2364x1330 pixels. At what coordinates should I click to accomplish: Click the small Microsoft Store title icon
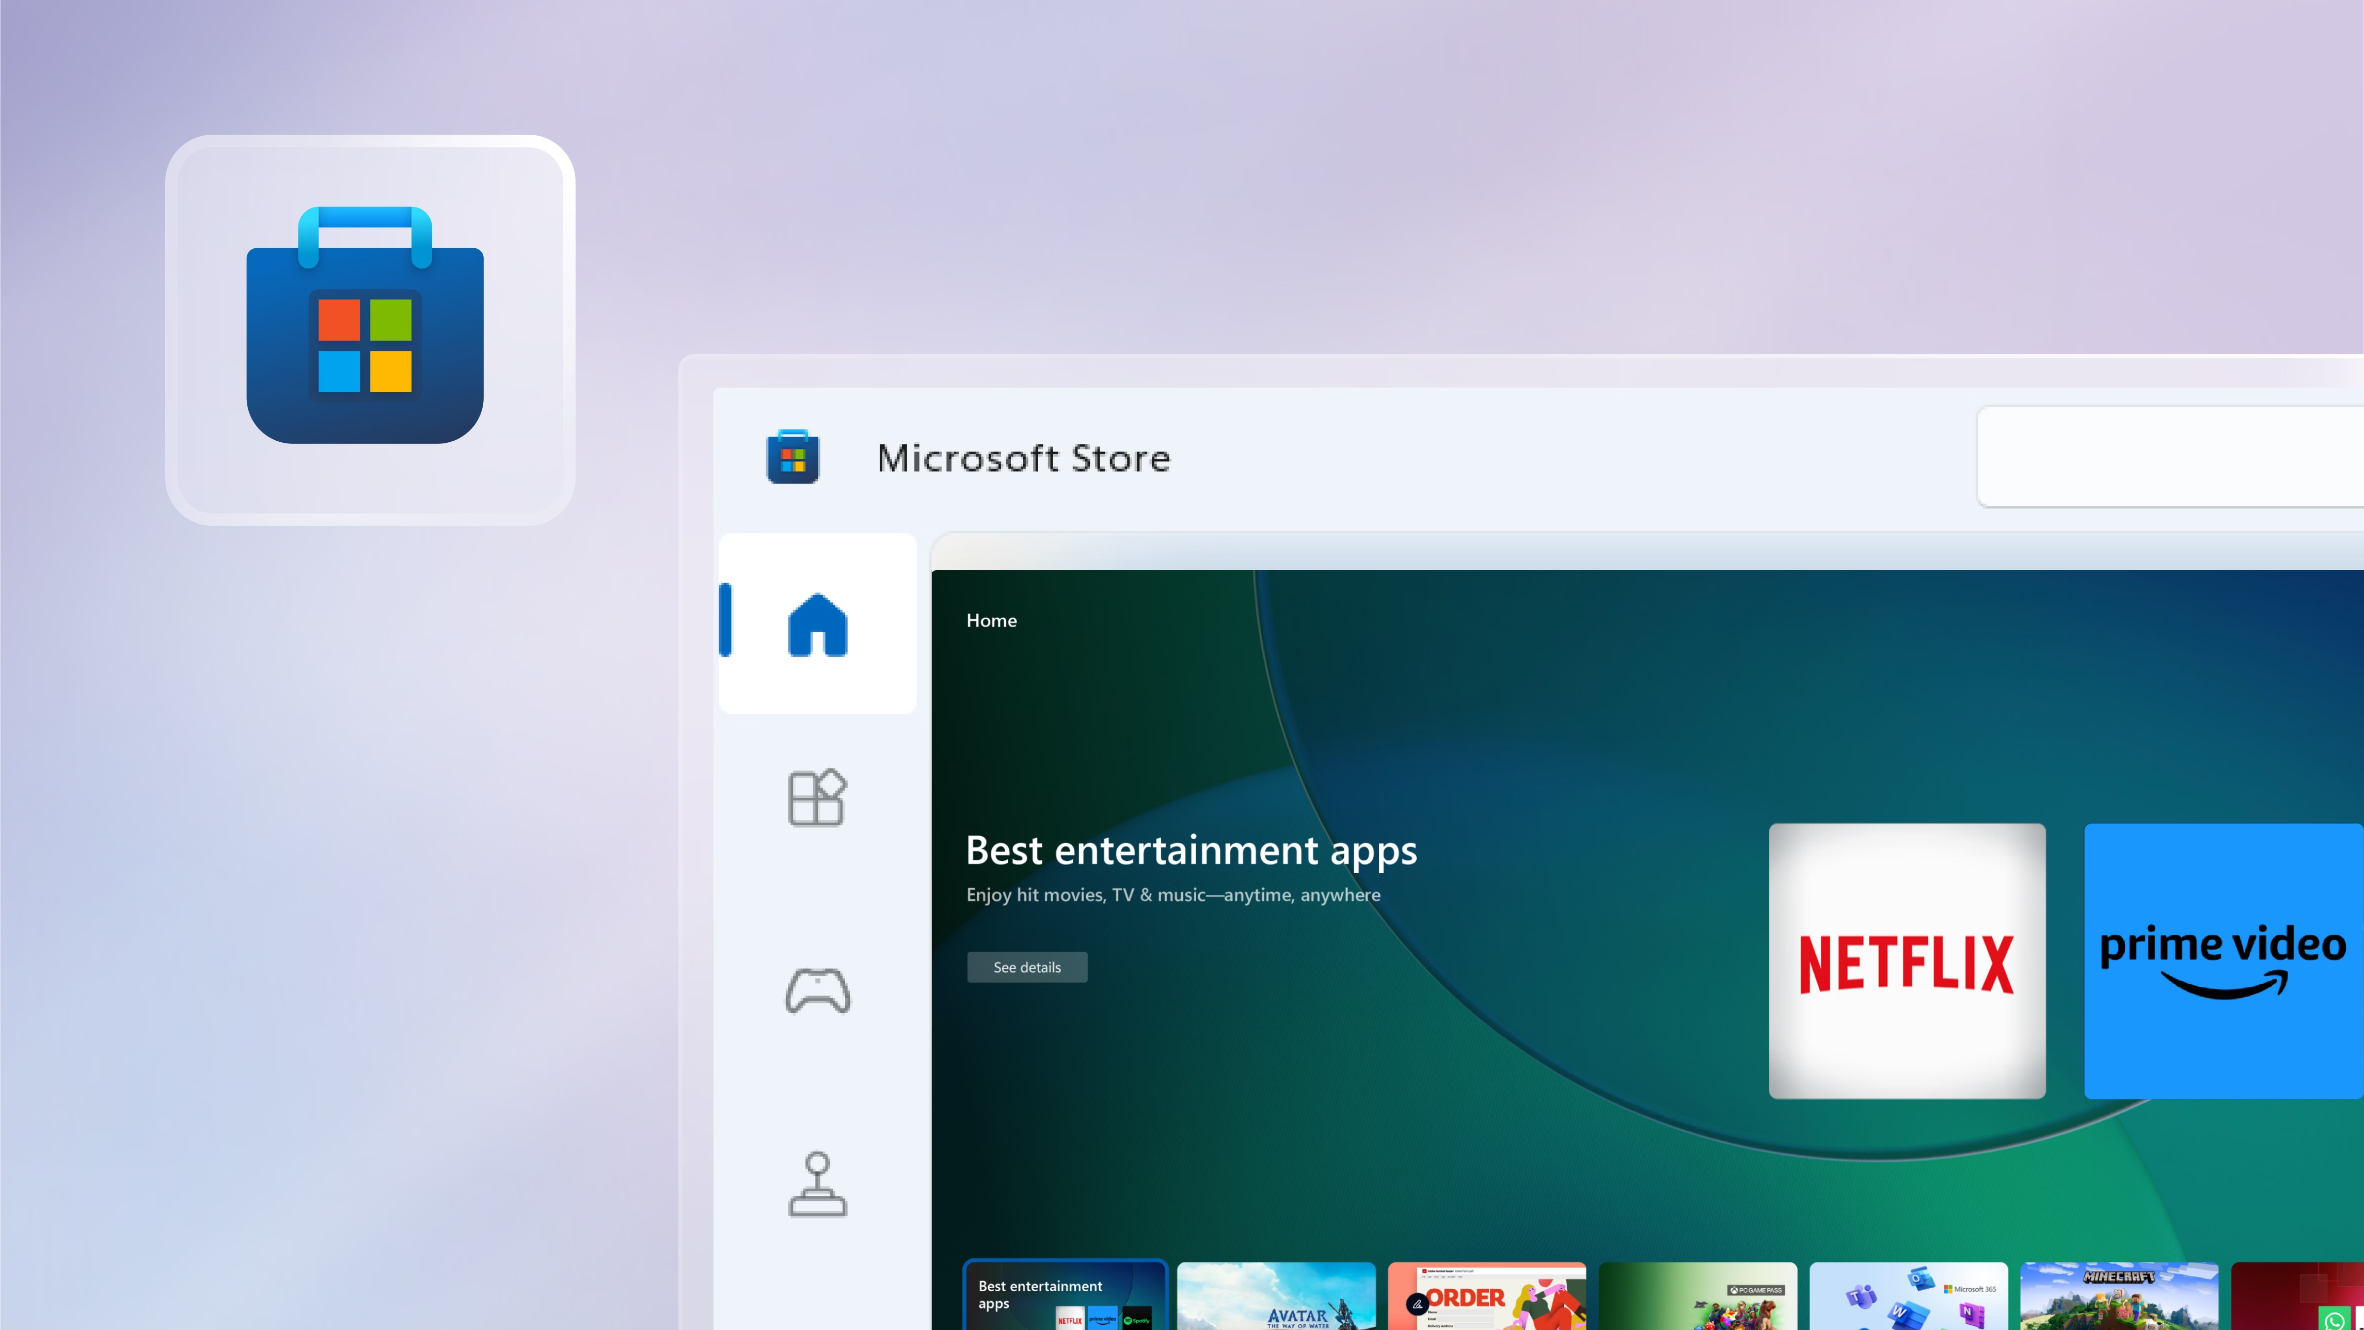point(793,457)
